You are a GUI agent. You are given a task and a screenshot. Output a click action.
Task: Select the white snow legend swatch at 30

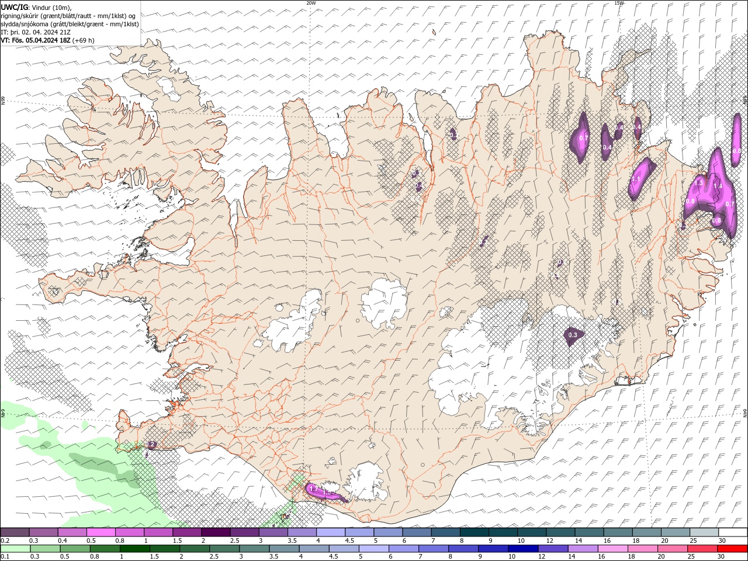coord(733,532)
